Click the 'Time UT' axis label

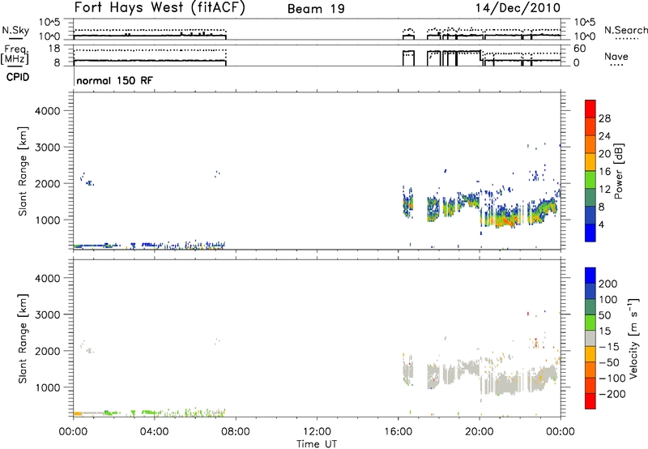coord(317,444)
